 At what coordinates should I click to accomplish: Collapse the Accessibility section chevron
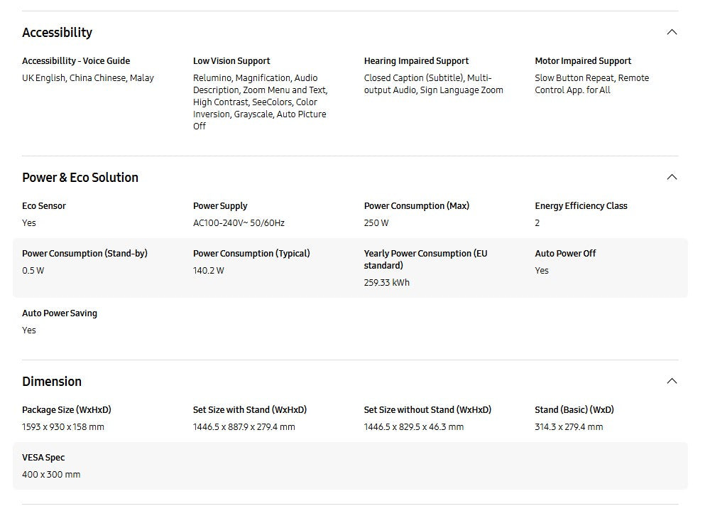pyautogui.click(x=672, y=32)
